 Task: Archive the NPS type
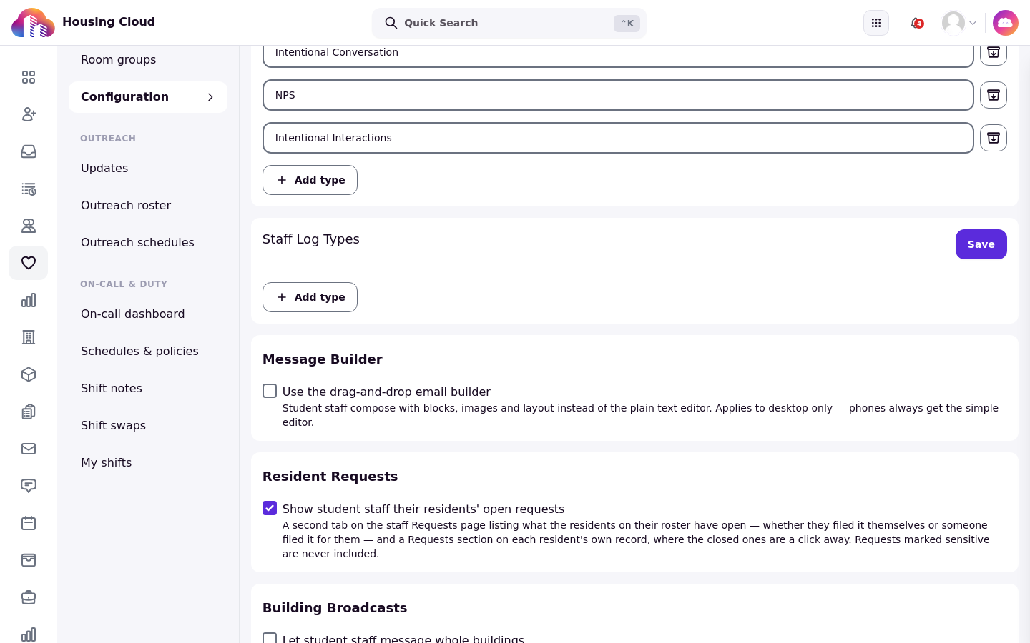click(994, 95)
